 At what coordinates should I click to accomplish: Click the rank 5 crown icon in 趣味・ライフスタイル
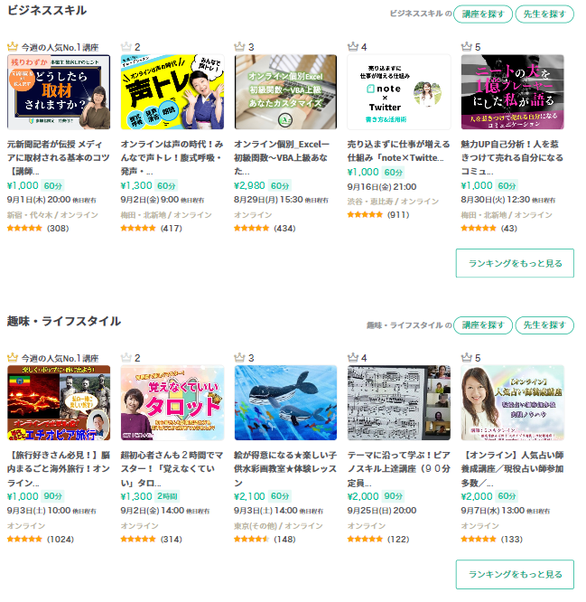pos(466,358)
